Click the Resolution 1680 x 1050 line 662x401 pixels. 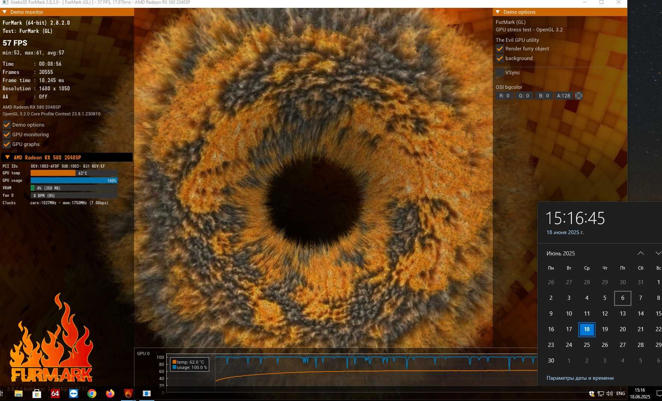point(36,88)
